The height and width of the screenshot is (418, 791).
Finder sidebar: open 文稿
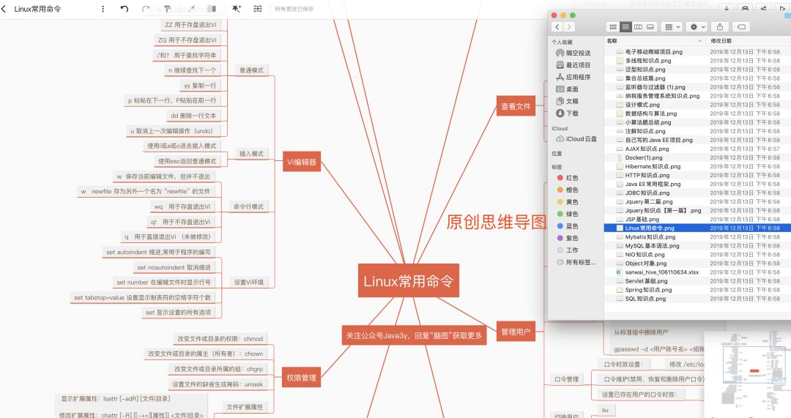(x=567, y=101)
